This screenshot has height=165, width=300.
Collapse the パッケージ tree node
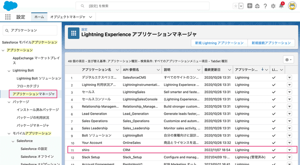click(x=9, y=102)
